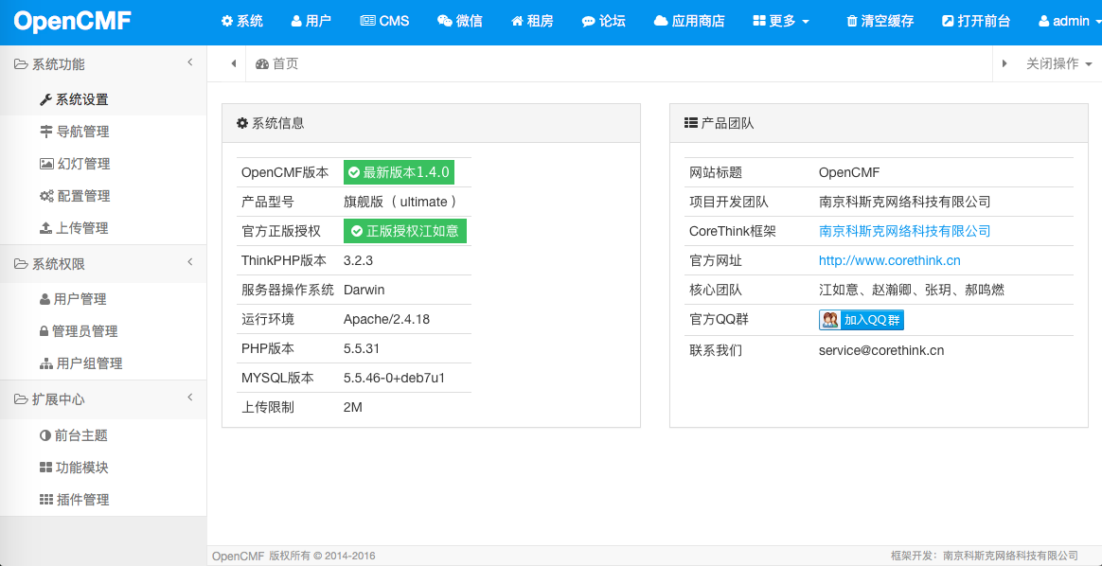Click the 框架开发 footer credit text

tap(984, 557)
